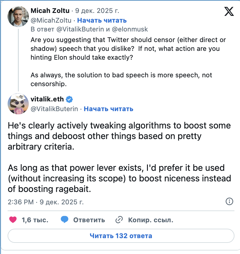240x254 pixels.
Task: Click the @elonmusk mention link
Action: pyautogui.click(x=131, y=29)
